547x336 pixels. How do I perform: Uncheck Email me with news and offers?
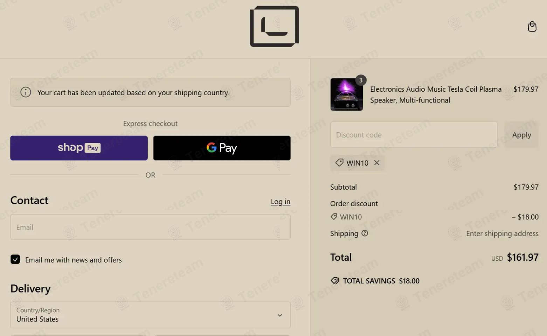[x=15, y=259]
